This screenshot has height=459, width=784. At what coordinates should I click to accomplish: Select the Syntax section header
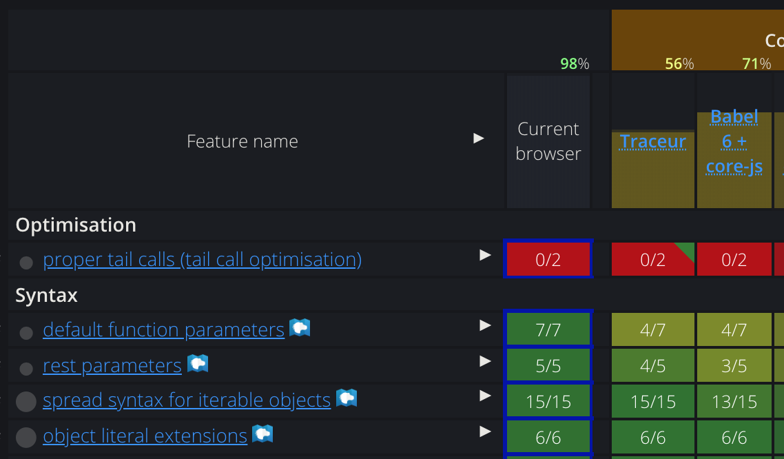pyautogui.click(x=46, y=295)
